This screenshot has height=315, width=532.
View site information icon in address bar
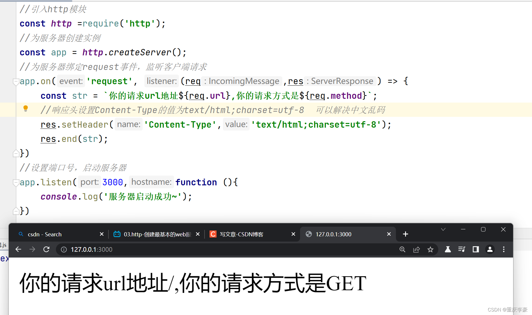64,249
